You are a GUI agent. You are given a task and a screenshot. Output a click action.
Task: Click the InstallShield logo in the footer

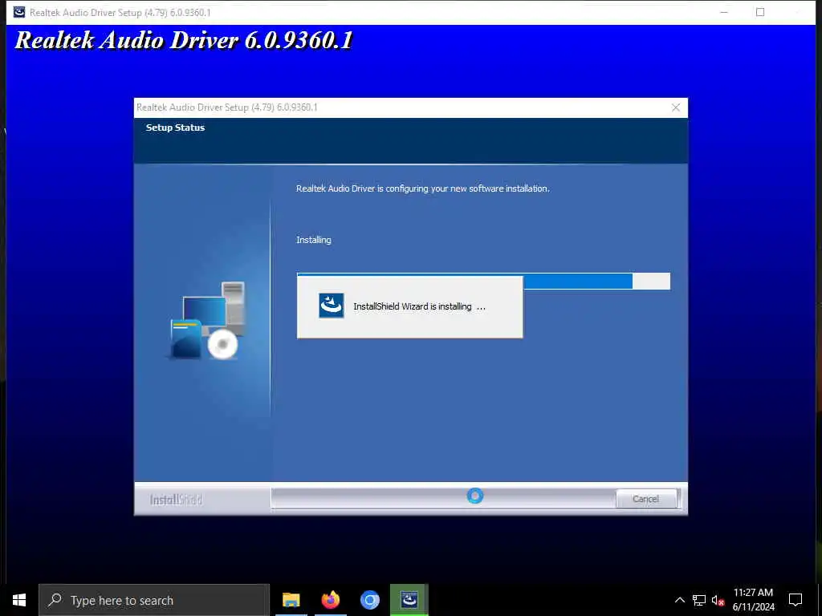pyautogui.click(x=176, y=500)
